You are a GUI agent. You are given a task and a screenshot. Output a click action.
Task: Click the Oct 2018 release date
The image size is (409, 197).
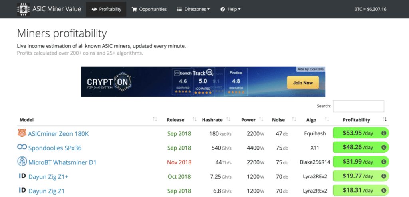tap(179, 177)
